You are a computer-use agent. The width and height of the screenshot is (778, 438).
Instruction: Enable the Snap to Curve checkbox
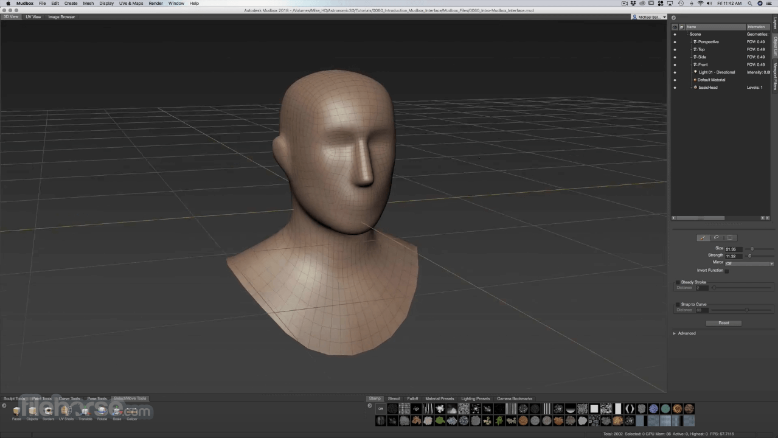pyautogui.click(x=678, y=305)
